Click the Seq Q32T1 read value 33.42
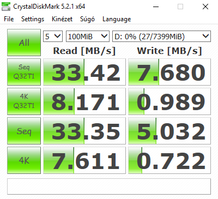 tap(84, 72)
